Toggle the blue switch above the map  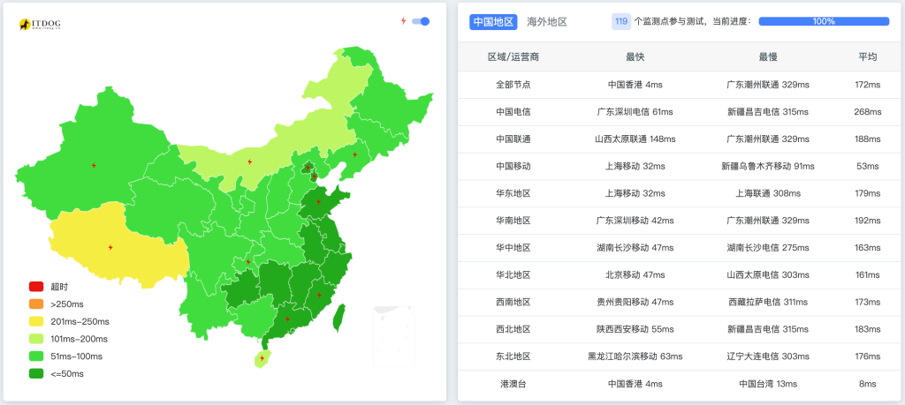(x=422, y=21)
